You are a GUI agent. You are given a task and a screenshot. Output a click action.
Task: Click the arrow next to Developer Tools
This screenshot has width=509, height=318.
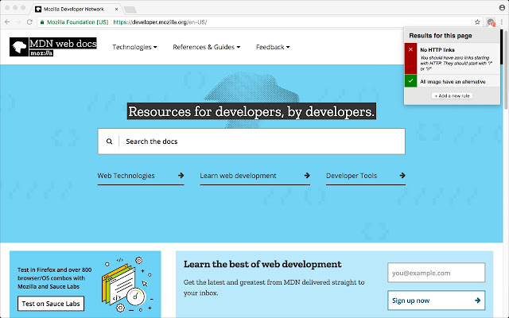(402, 175)
